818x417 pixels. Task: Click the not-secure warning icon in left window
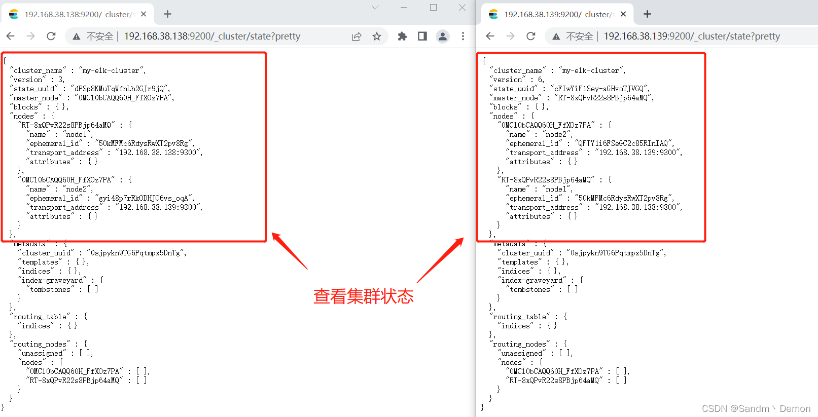[77, 36]
